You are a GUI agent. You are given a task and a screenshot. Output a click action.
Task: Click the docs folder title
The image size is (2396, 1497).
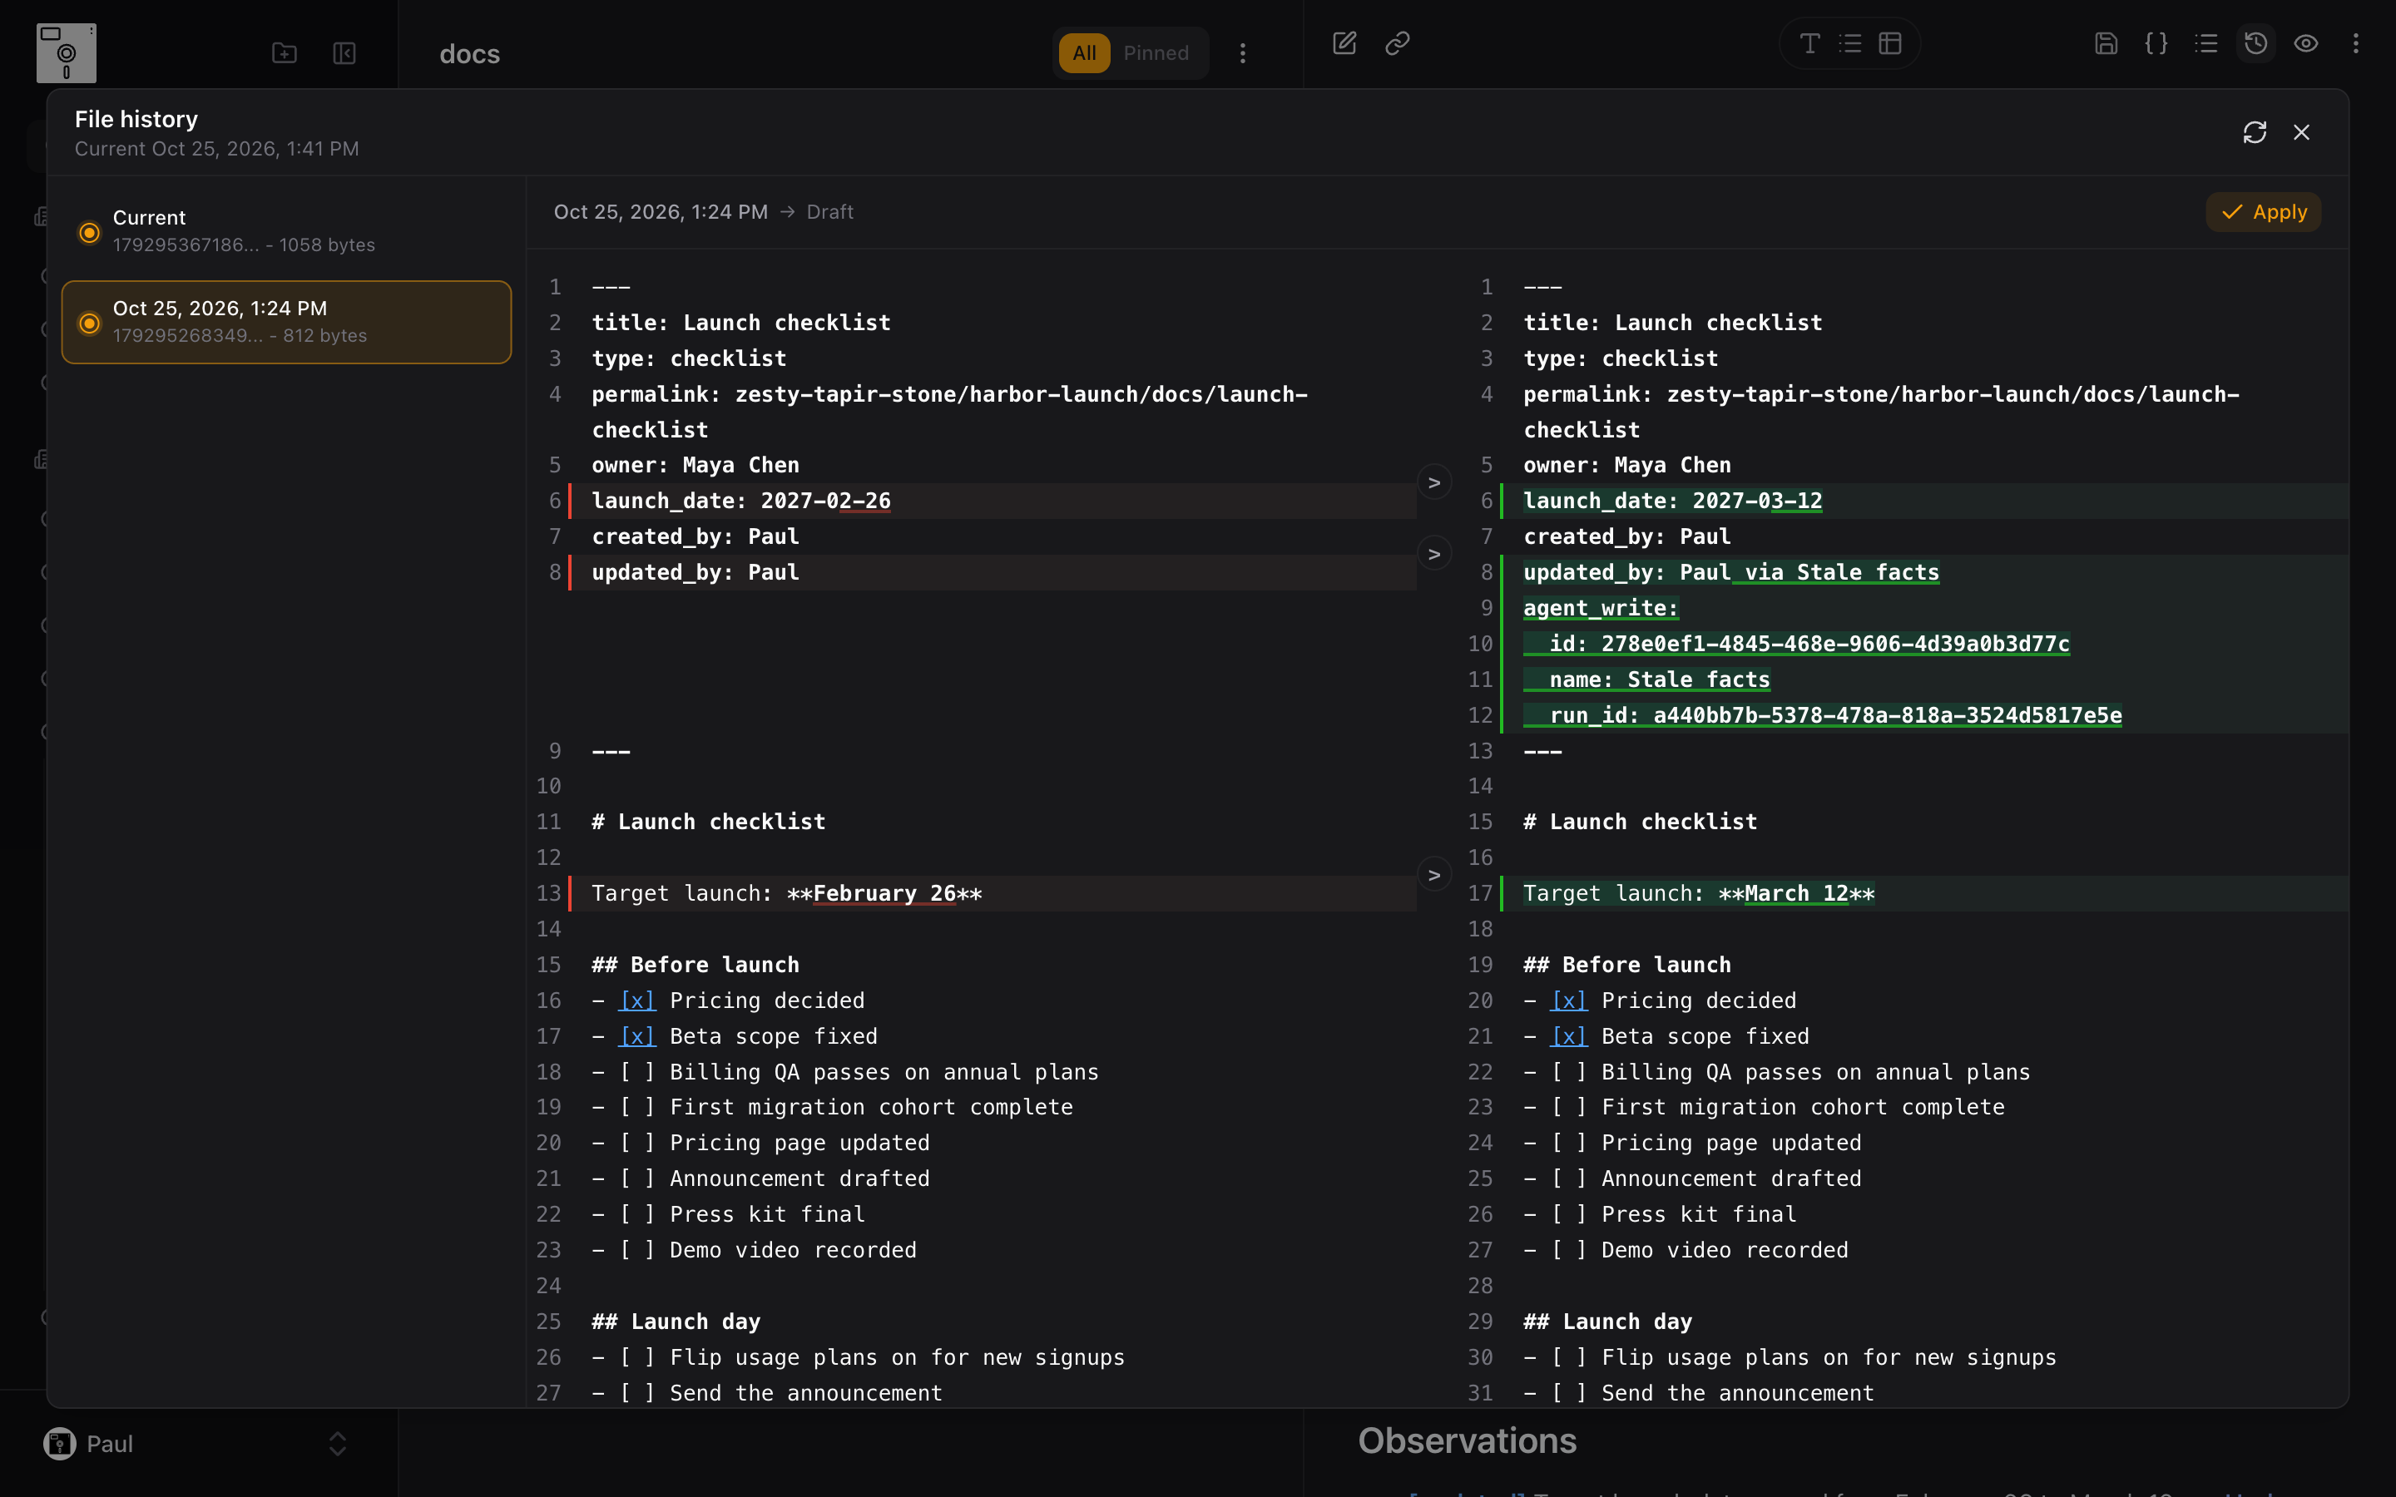coord(469,53)
